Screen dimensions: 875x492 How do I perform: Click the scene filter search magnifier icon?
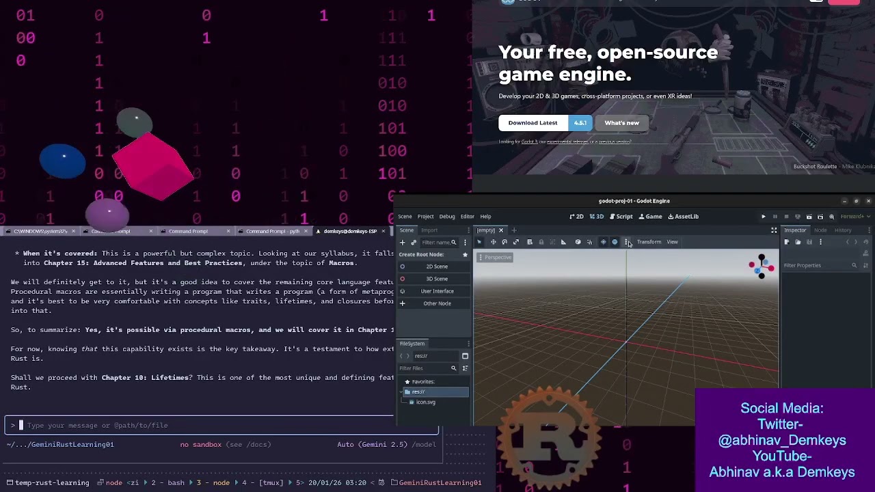click(453, 243)
